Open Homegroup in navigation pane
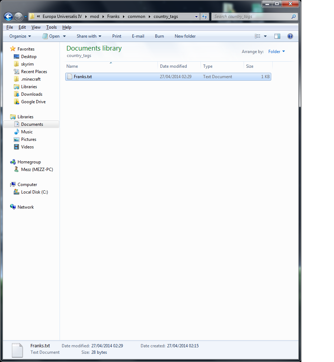The image size is (334, 362). 29,162
